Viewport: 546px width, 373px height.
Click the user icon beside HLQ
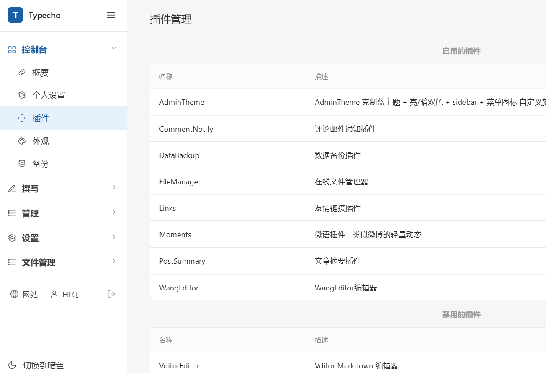[54, 294]
